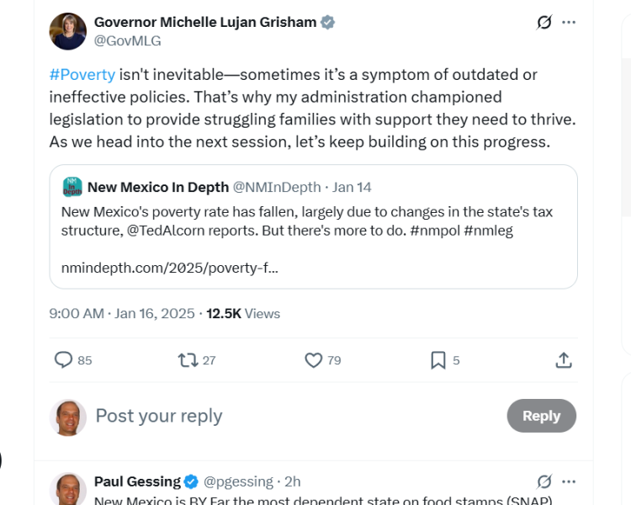The width and height of the screenshot is (631, 505).
Task: Open the 12.5K Views analytics
Action: [243, 314]
